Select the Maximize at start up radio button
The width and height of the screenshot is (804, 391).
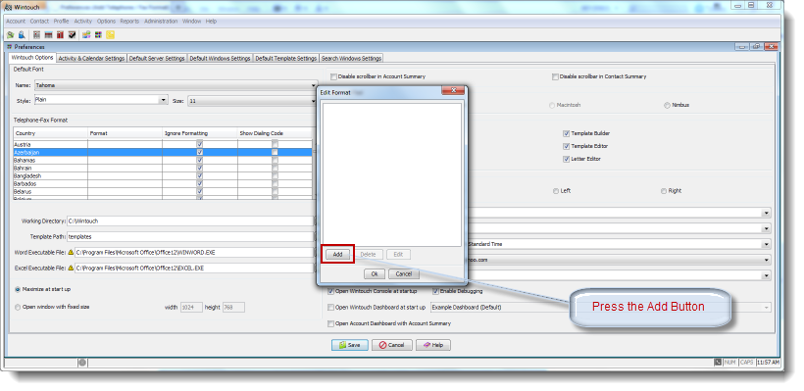[18, 289]
